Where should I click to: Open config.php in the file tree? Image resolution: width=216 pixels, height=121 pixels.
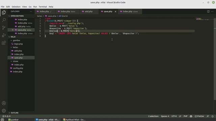(x=18, y=68)
